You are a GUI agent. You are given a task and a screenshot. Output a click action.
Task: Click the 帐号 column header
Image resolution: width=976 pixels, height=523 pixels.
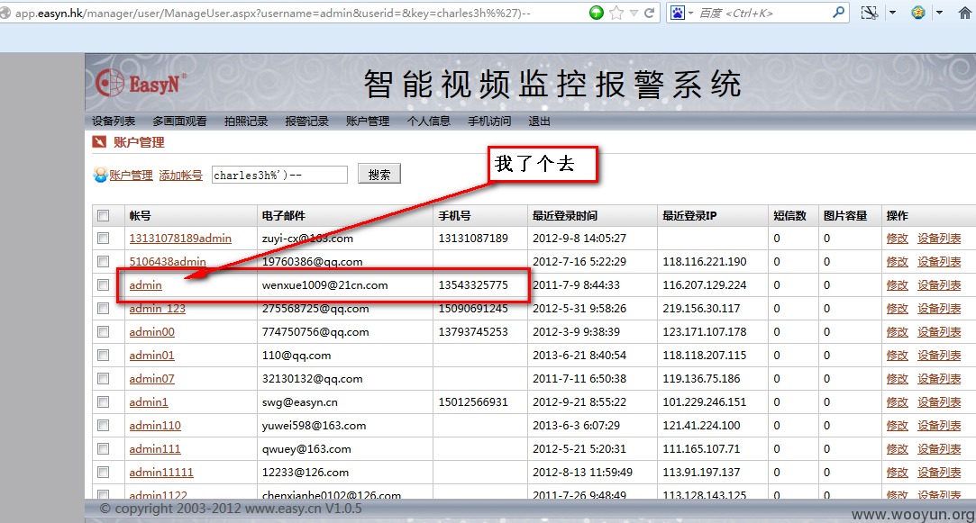point(140,216)
